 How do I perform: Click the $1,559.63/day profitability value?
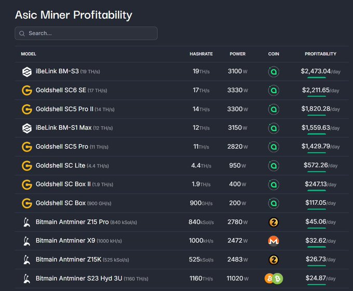point(321,128)
